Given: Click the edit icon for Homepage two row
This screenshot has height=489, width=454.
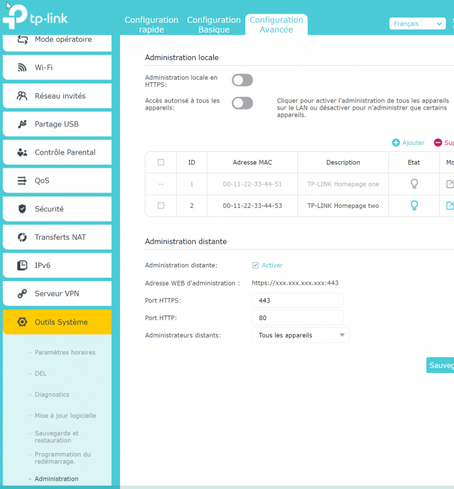Looking at the screenshot, I should click(x=450, y=205).
